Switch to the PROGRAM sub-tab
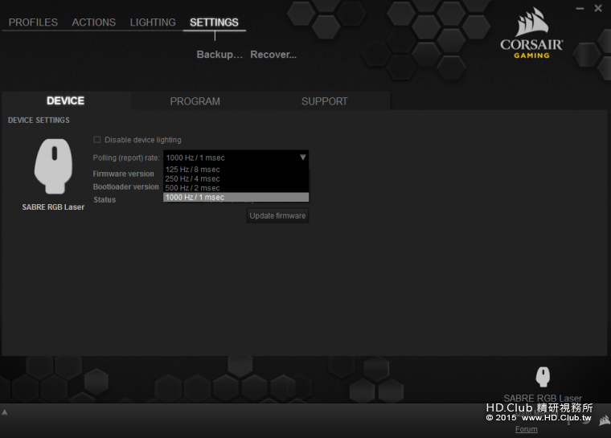The image size is (611, 438). (195, 101)
